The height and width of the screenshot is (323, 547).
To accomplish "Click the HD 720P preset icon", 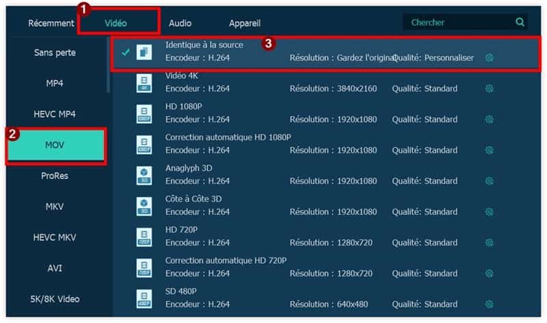I will [x=144, y=237].
